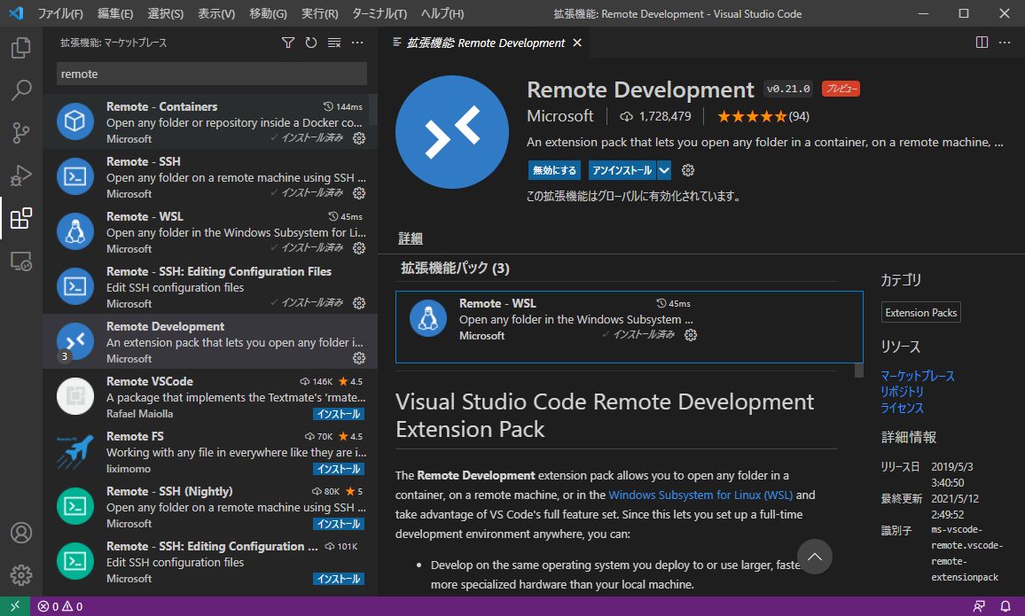Open the remote window indicator in status bar

click(x=15, y=606)
